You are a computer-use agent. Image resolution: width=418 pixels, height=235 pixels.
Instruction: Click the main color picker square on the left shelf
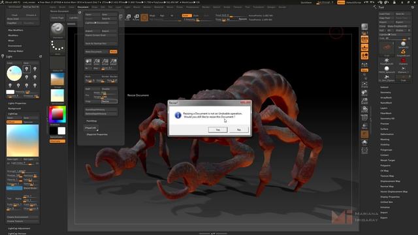point(57,114)
